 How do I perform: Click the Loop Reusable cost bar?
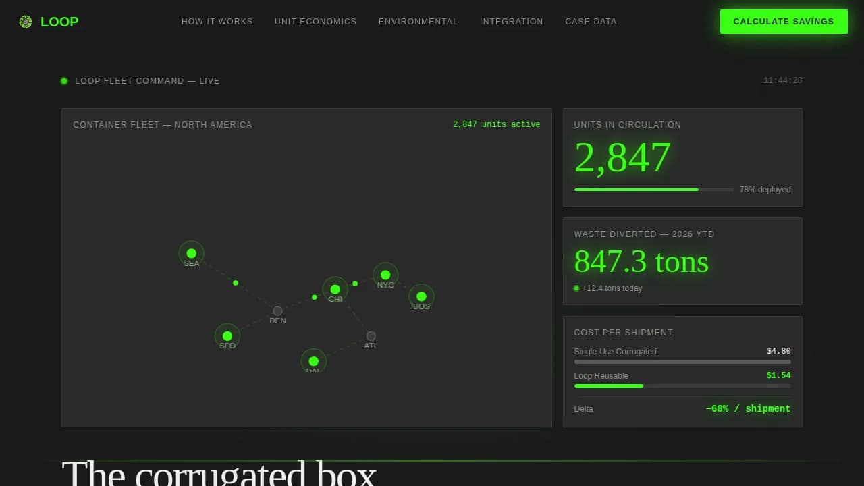point(682,386)
